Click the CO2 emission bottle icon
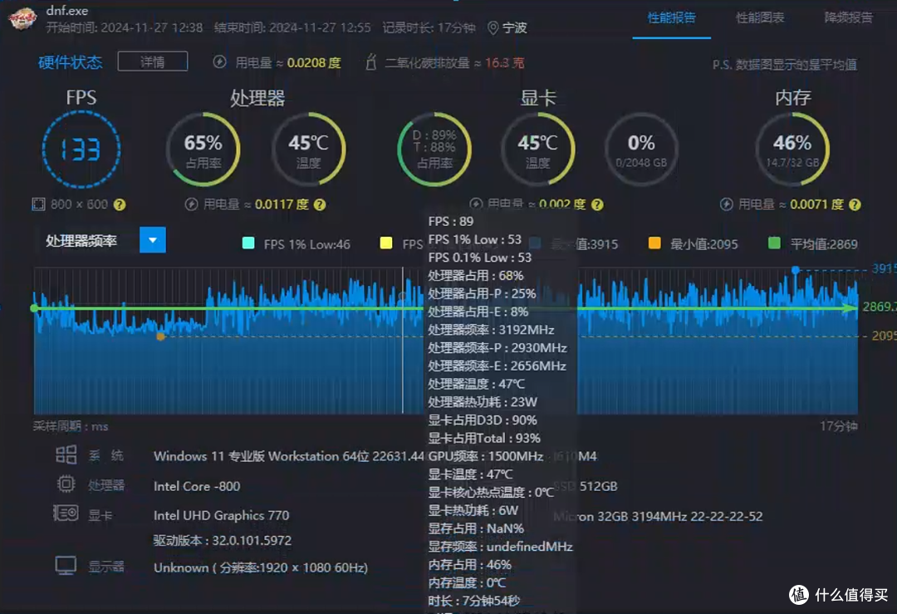Image resolution: width=897 pixels, height=614 pixels. coord(370,61)
